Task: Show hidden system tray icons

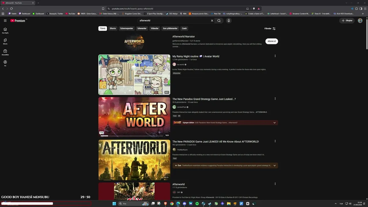Action: point(336,204)
